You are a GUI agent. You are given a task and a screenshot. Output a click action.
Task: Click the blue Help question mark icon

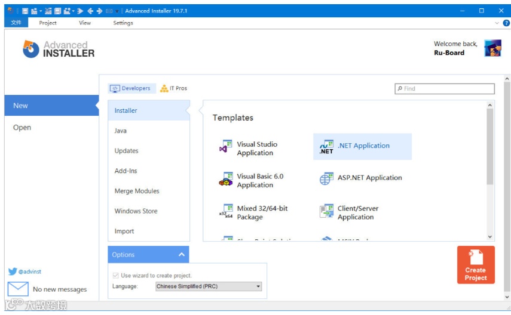click(x=506, y=23)
